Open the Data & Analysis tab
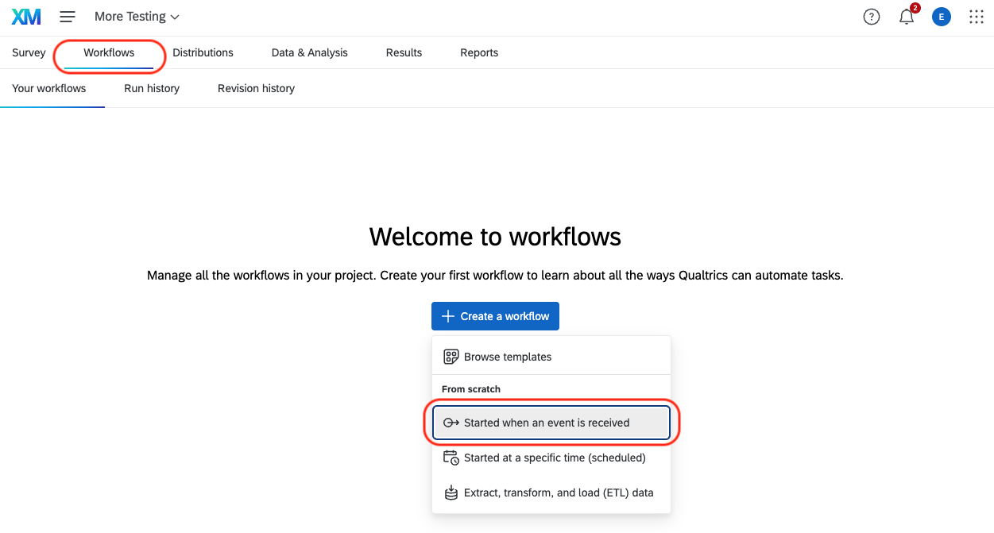This screenshot has height=533, width=994. pyautogui.click(x=310, y=52)
